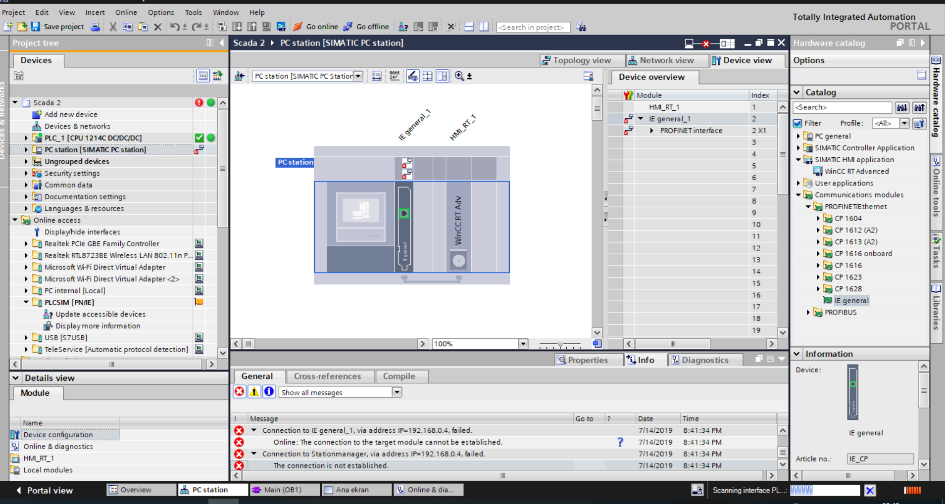Select IE general in the hardware catalog
Viewport: 945px width, 504px height.
(x=851, y=300)
